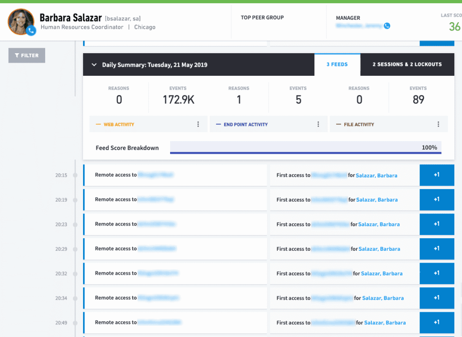Click the End Point reasons count 1
This screenshot has width=462, height=337.
click(x=239, y=100)
